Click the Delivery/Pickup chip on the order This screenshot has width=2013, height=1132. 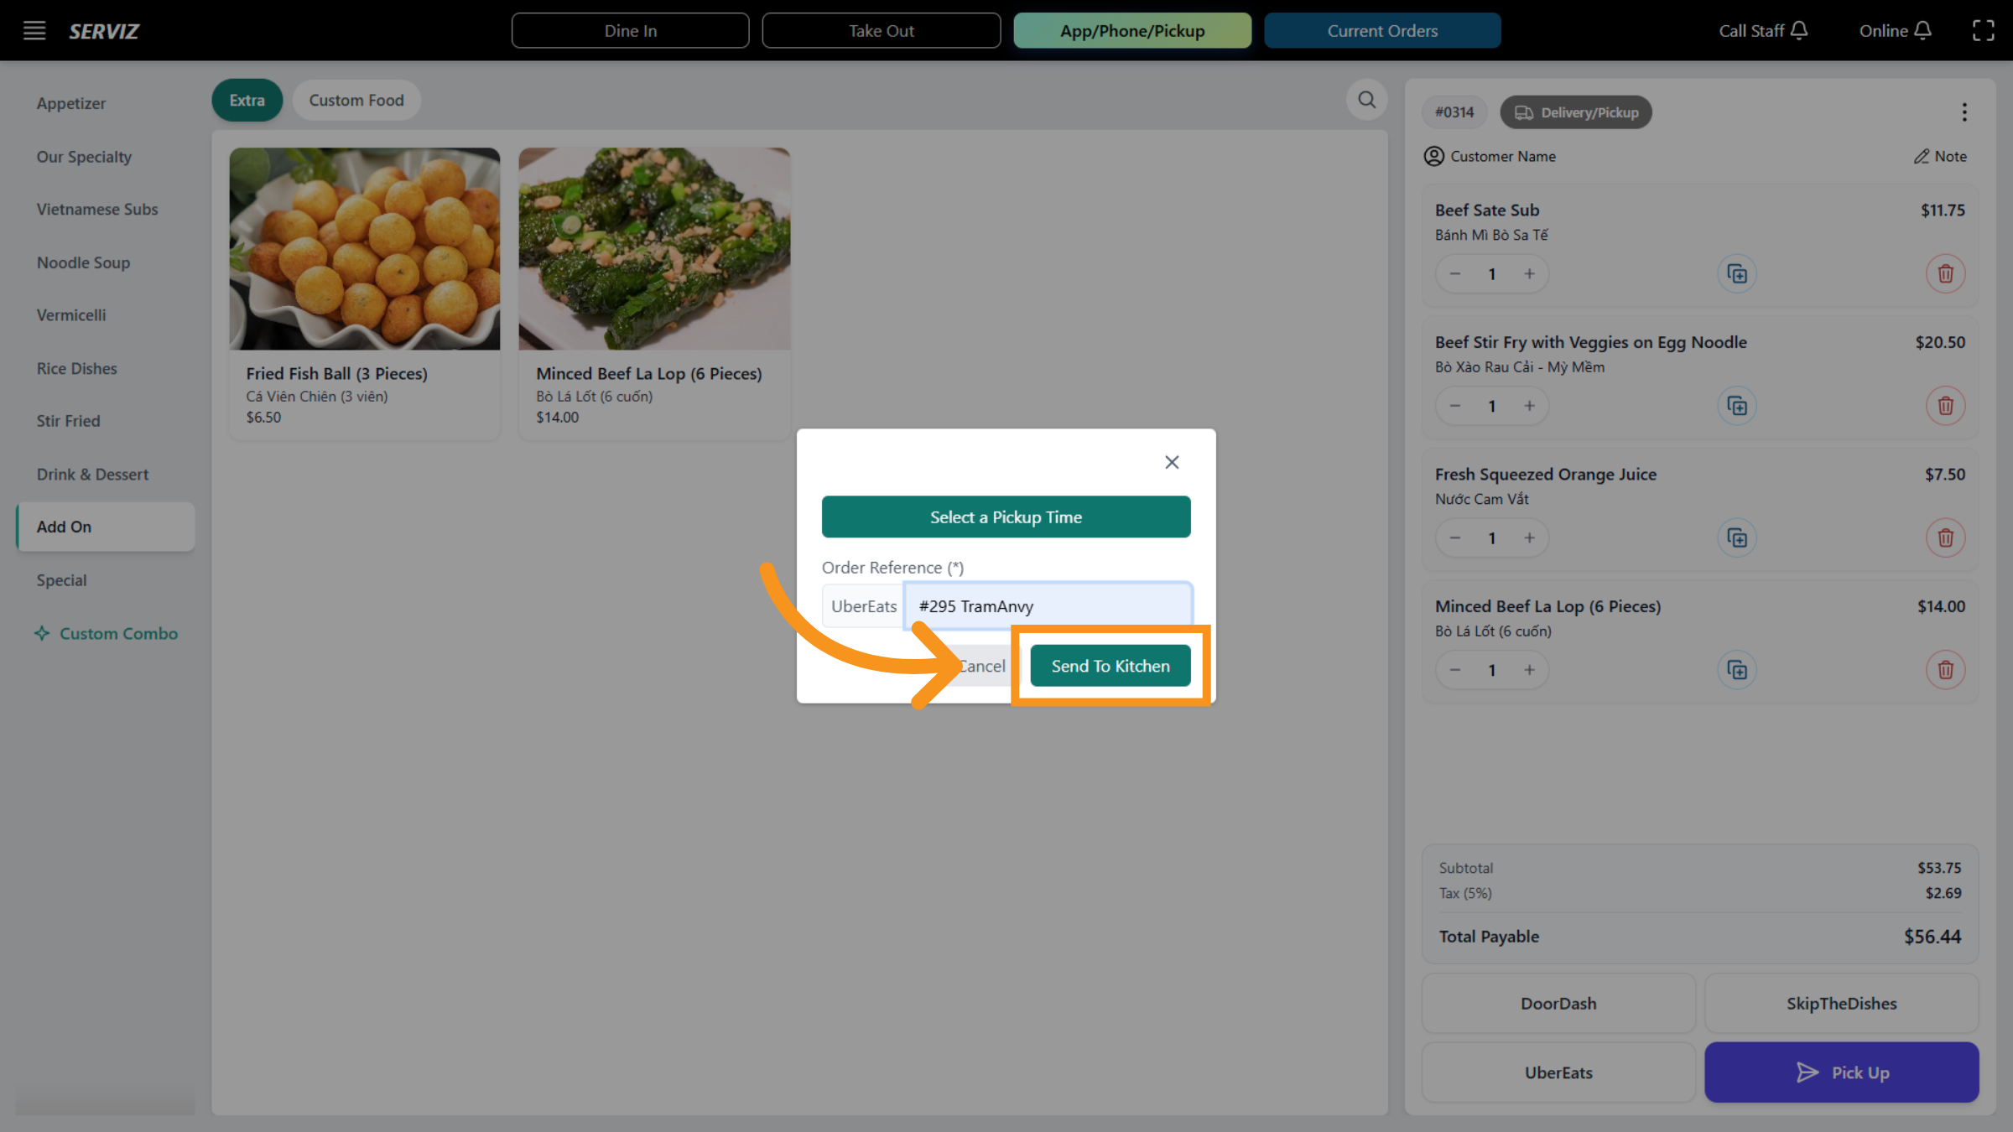1575,112
